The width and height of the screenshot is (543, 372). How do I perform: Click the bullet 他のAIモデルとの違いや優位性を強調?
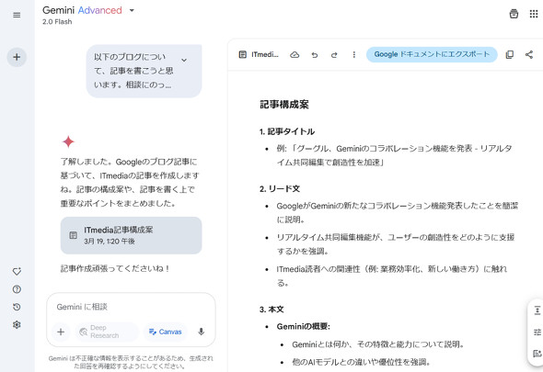pyautogui.click(x=361, y=362)
